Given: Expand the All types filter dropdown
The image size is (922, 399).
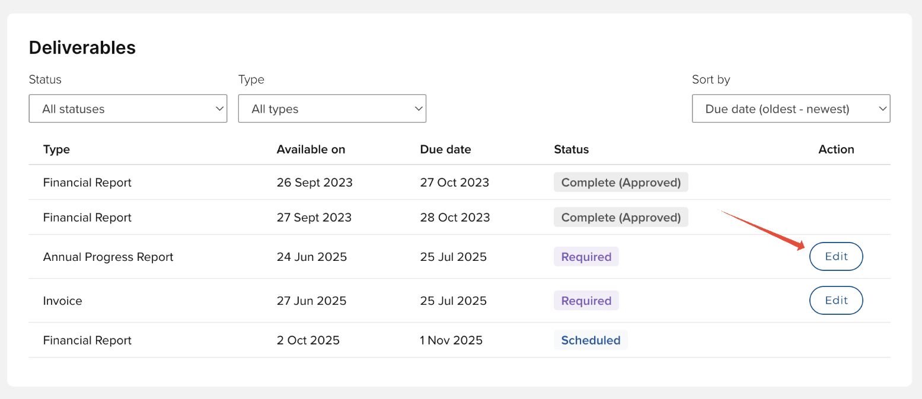Looking at the screenshot, I should tap(332, 109).
